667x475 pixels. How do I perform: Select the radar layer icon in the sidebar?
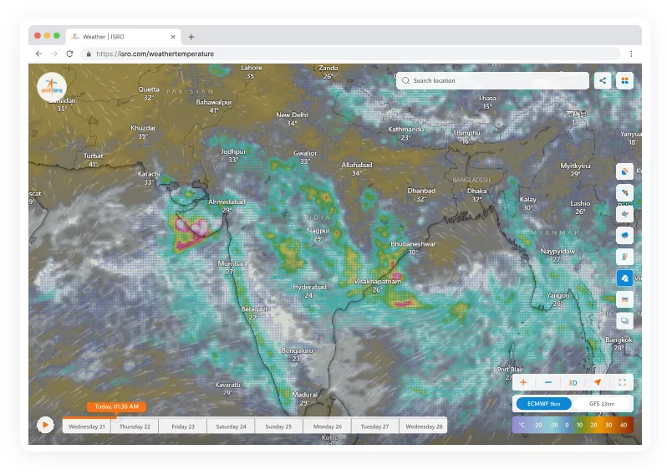[624, 171]
